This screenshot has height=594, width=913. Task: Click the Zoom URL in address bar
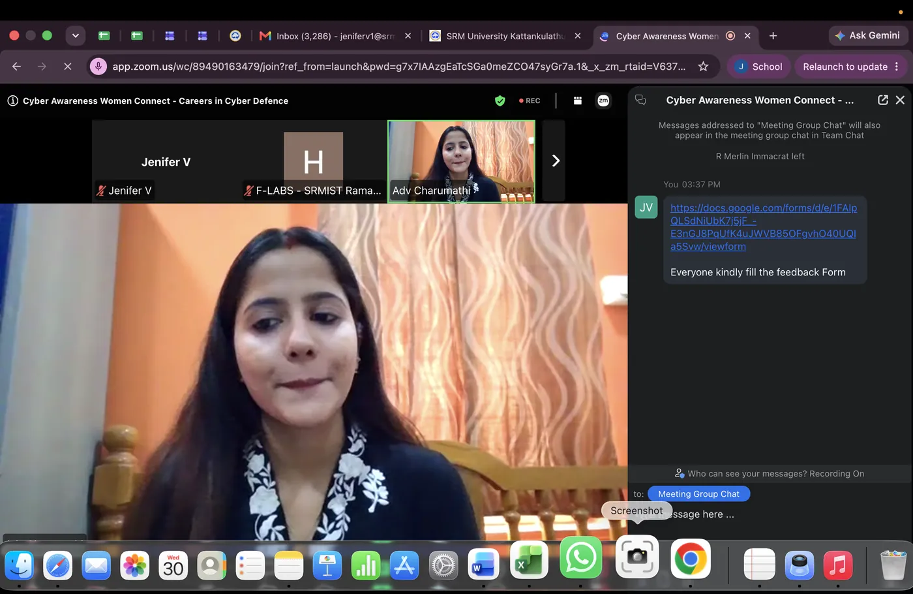coord(399,67)
